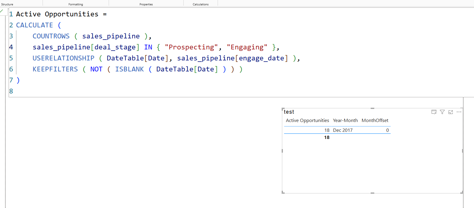Click the "test" visual title

point(289,112)
